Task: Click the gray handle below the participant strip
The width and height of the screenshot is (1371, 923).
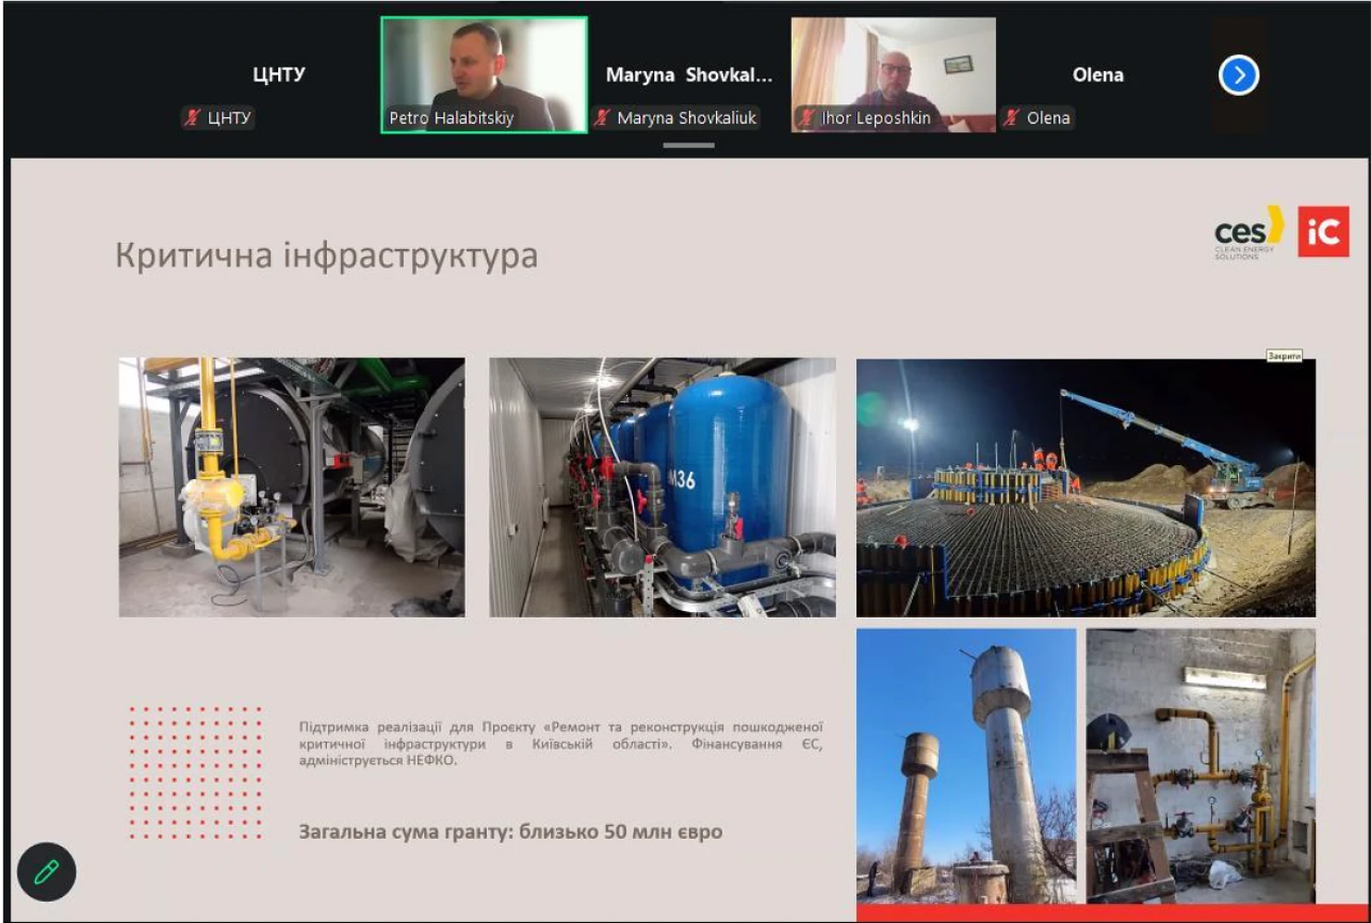Action: (688, 145)
